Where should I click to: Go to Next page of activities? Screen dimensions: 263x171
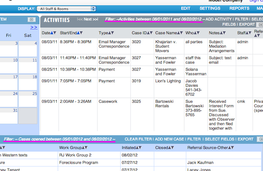coord(88,19)
